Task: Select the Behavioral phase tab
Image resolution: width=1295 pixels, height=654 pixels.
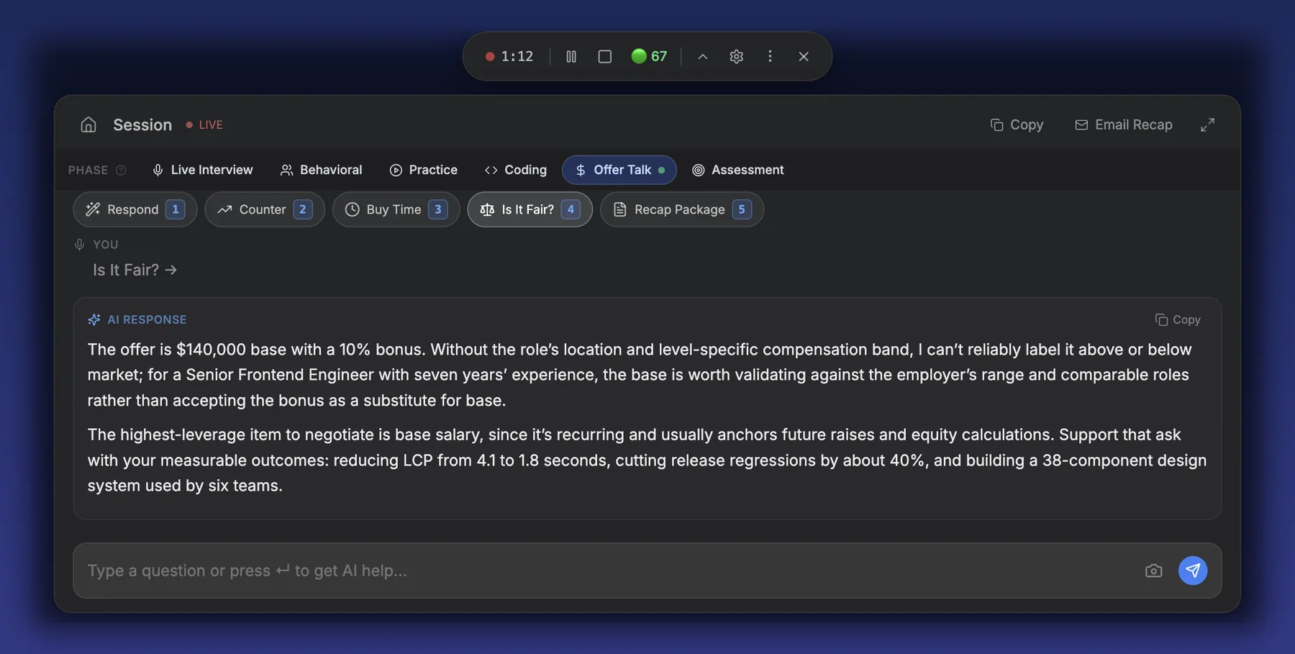Action: pyautogui.click(x=321, y=170)
